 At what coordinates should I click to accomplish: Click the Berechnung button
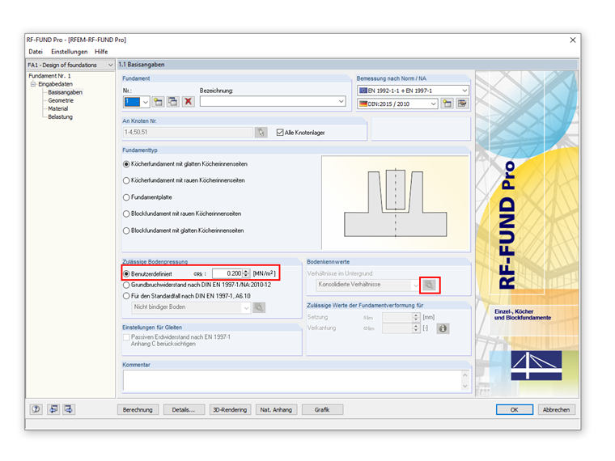pyautogui.click(x=138, y=410)
